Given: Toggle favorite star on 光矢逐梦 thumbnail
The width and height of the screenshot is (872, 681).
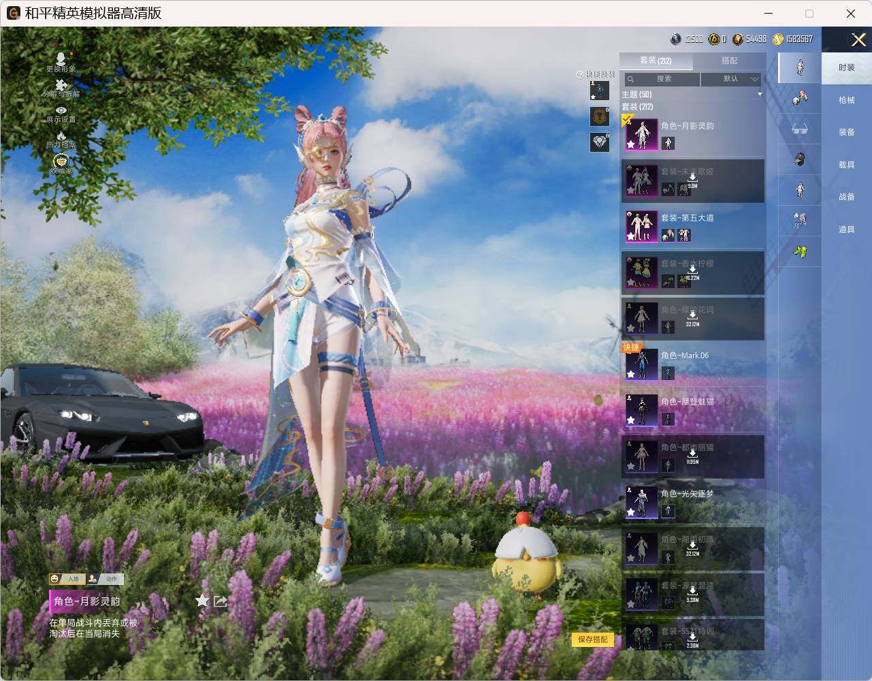Looking at the screenshot, I should (x=631, y=512).
